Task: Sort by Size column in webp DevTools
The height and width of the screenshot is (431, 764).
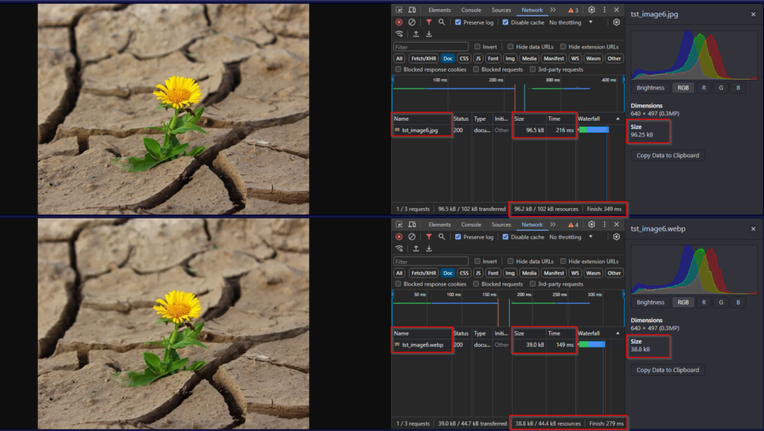Action: pos(529,333)
